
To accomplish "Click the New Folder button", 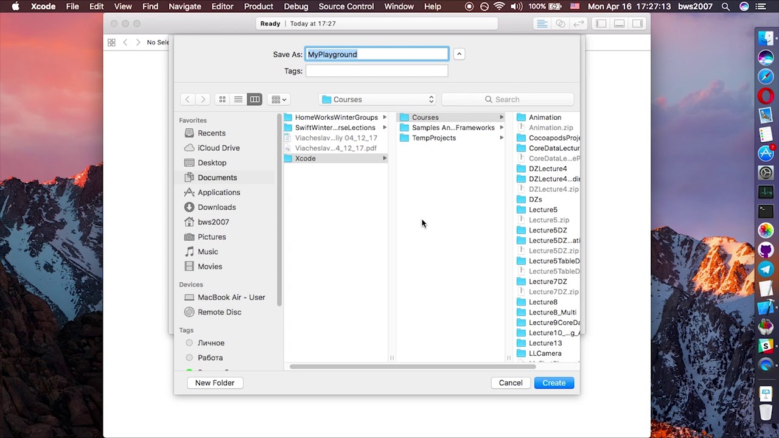I will tap(215, 383).
